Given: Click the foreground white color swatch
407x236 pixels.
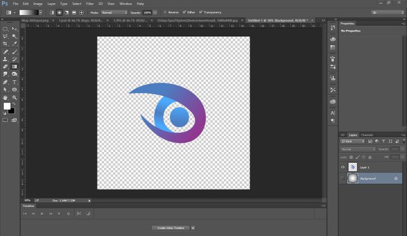Looking at the screenshot, I should [7, 106].
